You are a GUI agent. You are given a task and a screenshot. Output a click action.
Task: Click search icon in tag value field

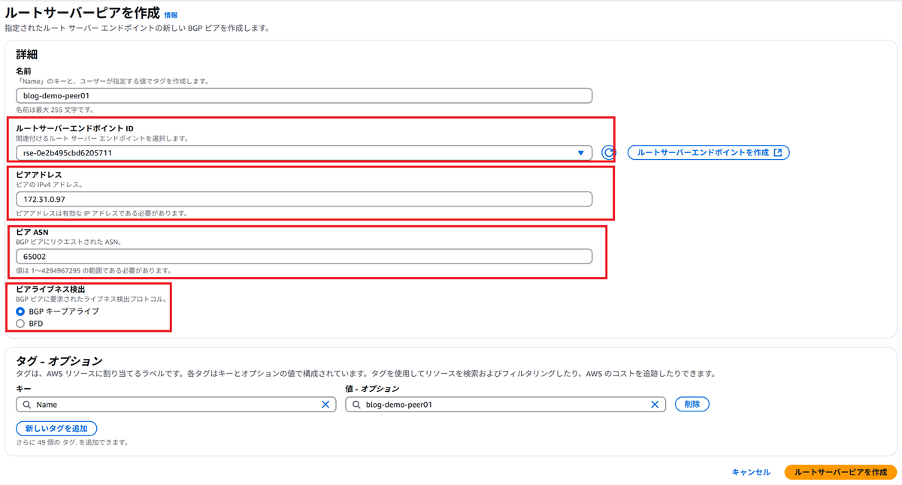pyautogui.click(x=356, y=405)
